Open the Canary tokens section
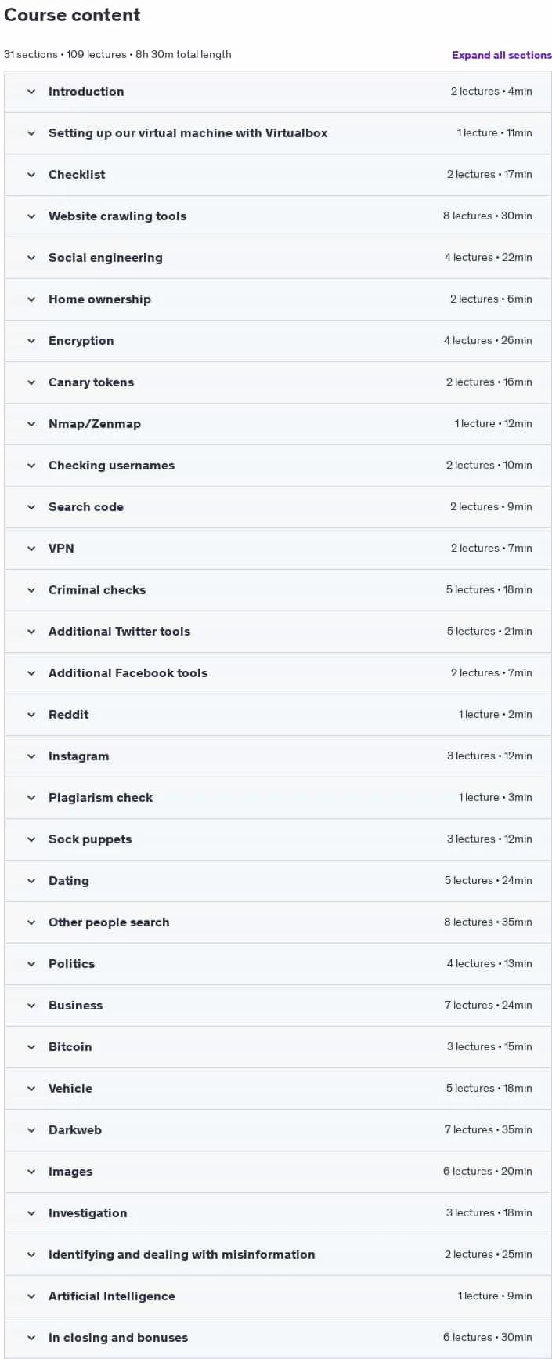The height and width of the screenshot is (1359, 552). pyautogui.click(x=278, y=382)
